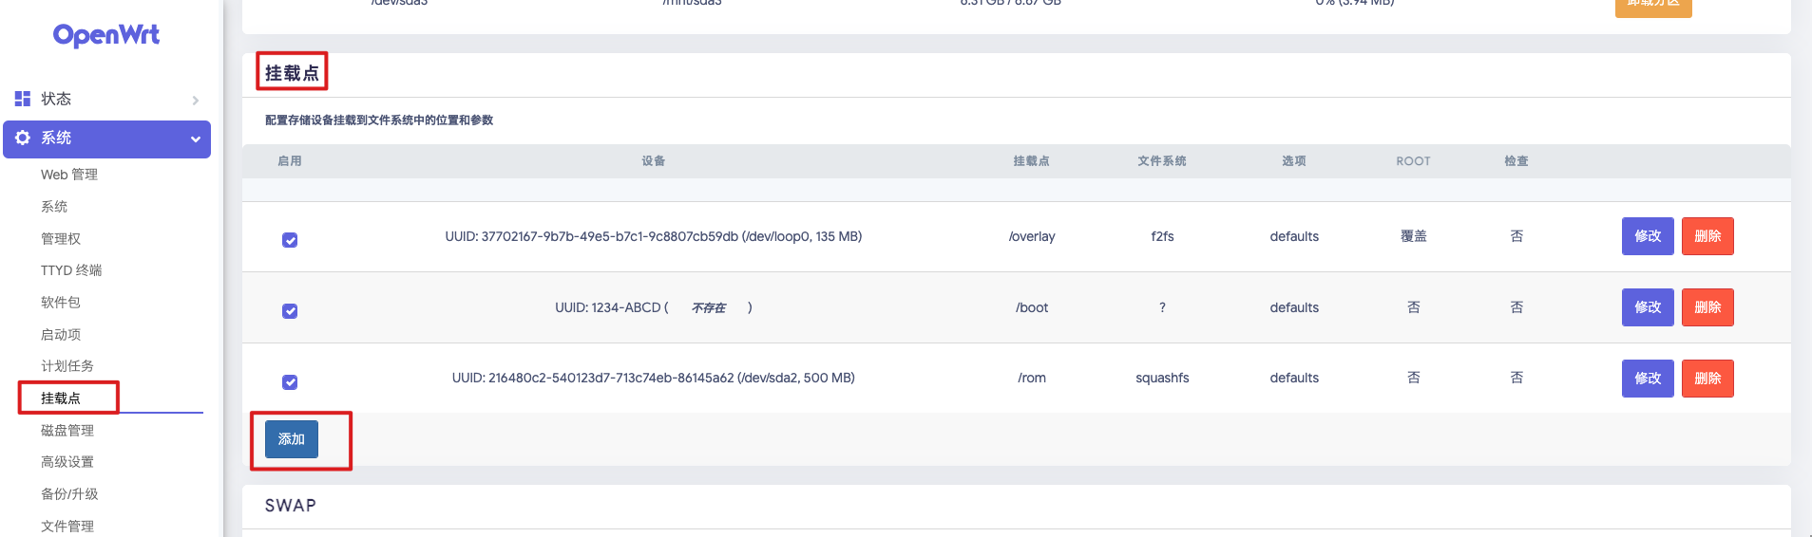The height and width of the screenshot is (537, 1812).
Task: Select the 挂载点 sidebar item
Action: [61, 398]
